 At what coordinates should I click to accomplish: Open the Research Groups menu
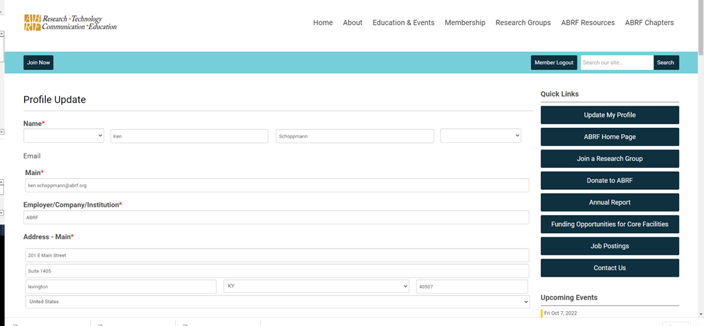[x=523, y=22]
